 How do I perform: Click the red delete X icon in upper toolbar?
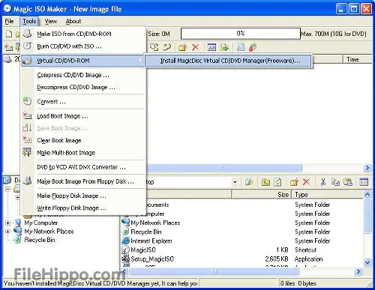point(195,47)
